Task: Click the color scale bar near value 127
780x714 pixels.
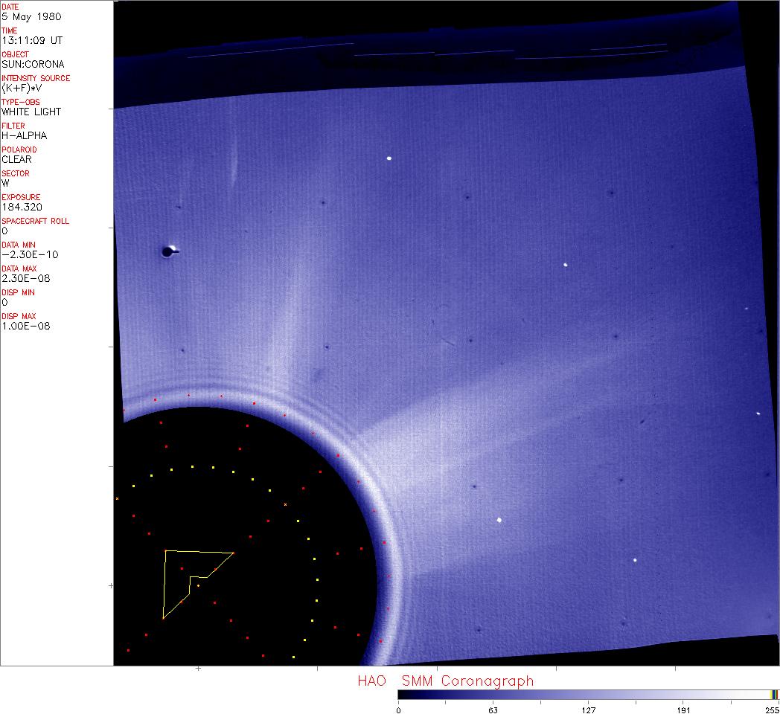Action: 588,694
